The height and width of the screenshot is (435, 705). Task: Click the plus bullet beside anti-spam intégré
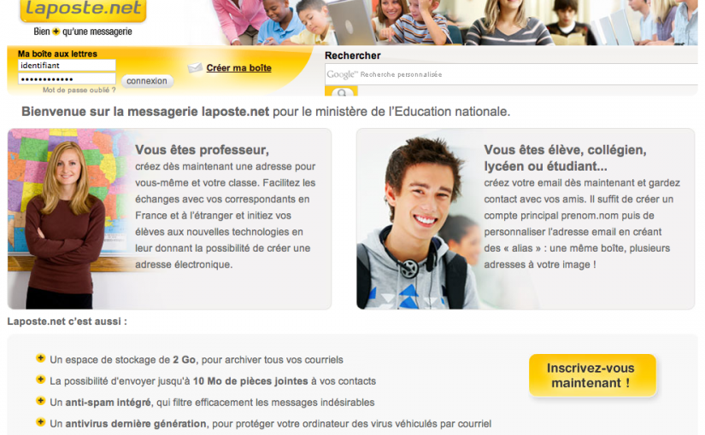pos(40,400)
